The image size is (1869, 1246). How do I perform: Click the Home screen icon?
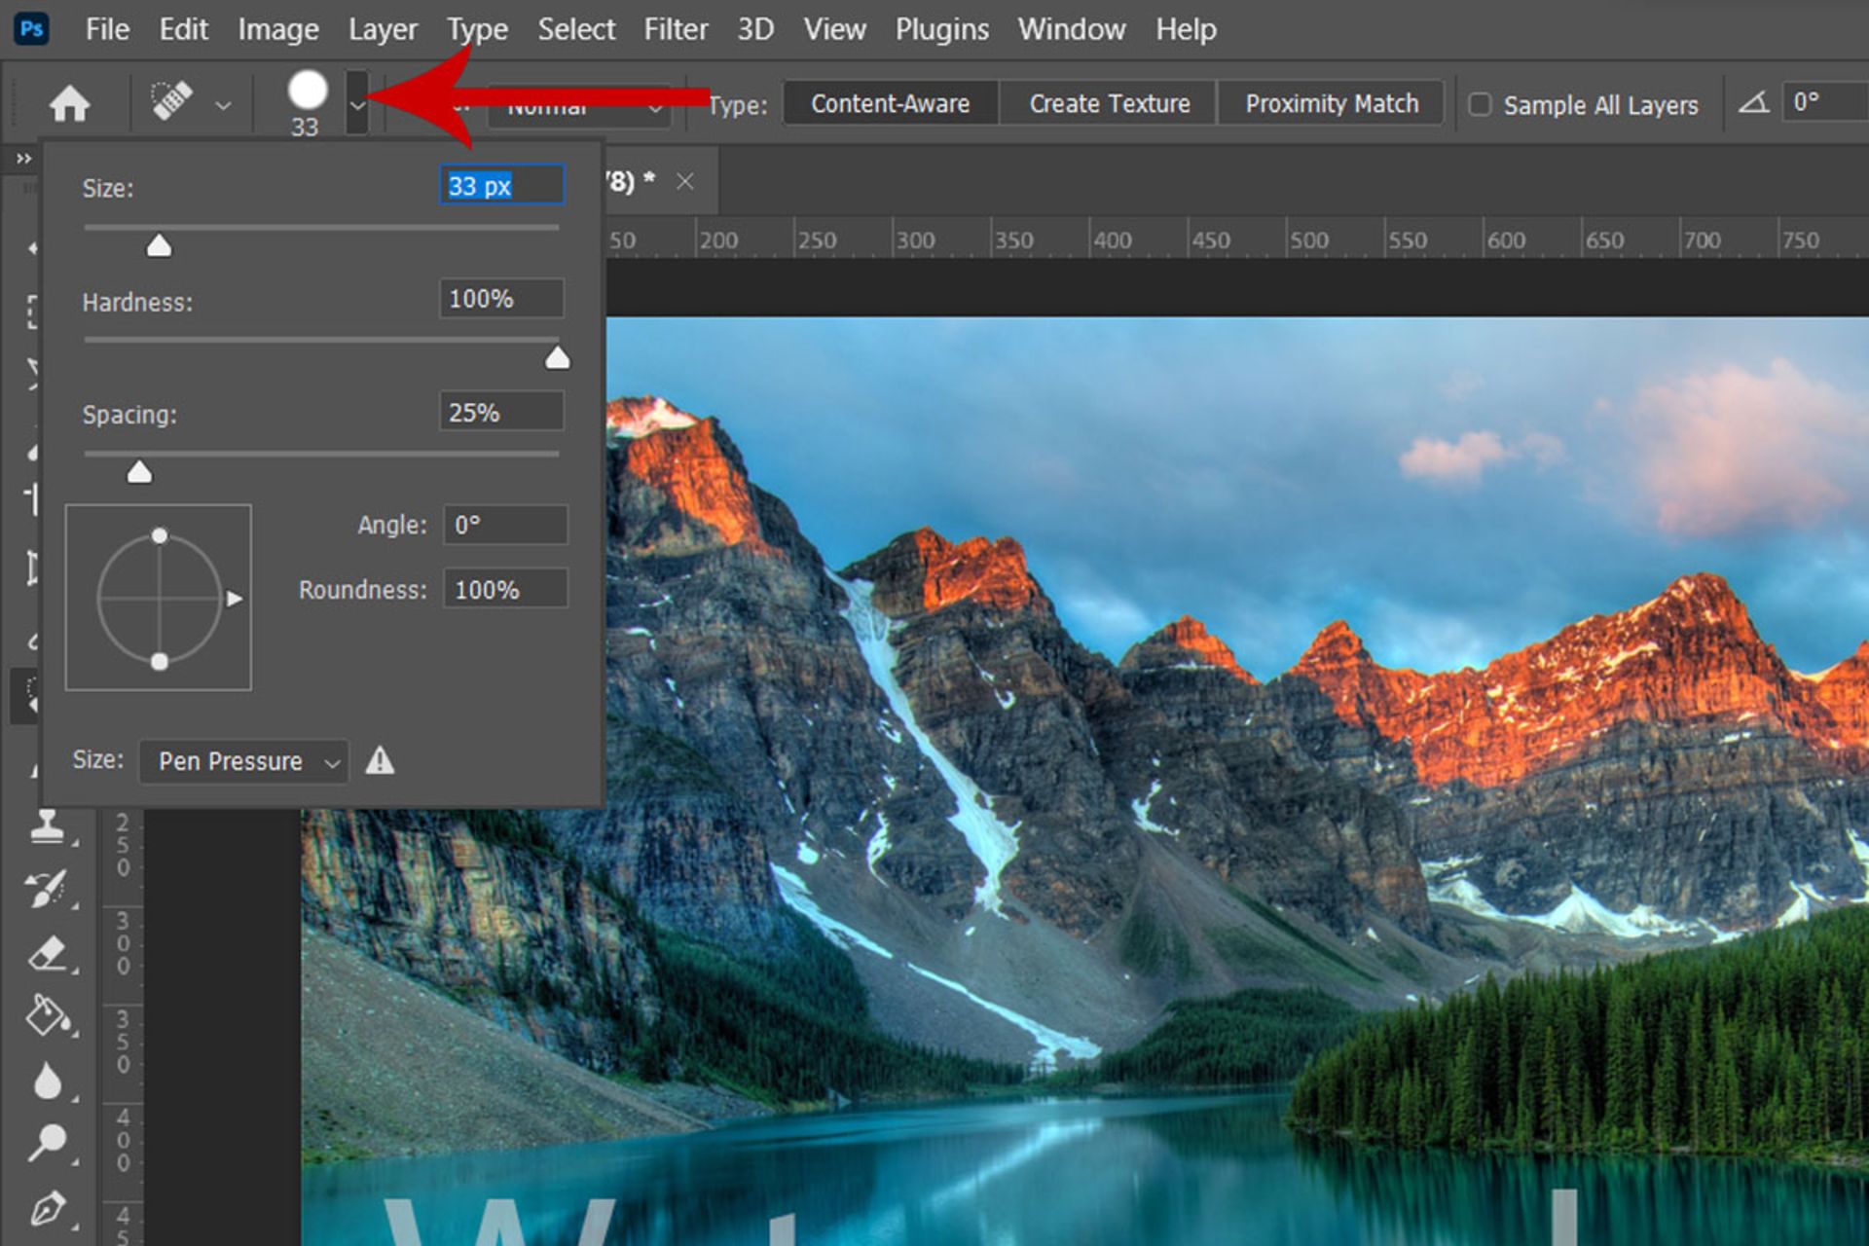tap(69, 103)
